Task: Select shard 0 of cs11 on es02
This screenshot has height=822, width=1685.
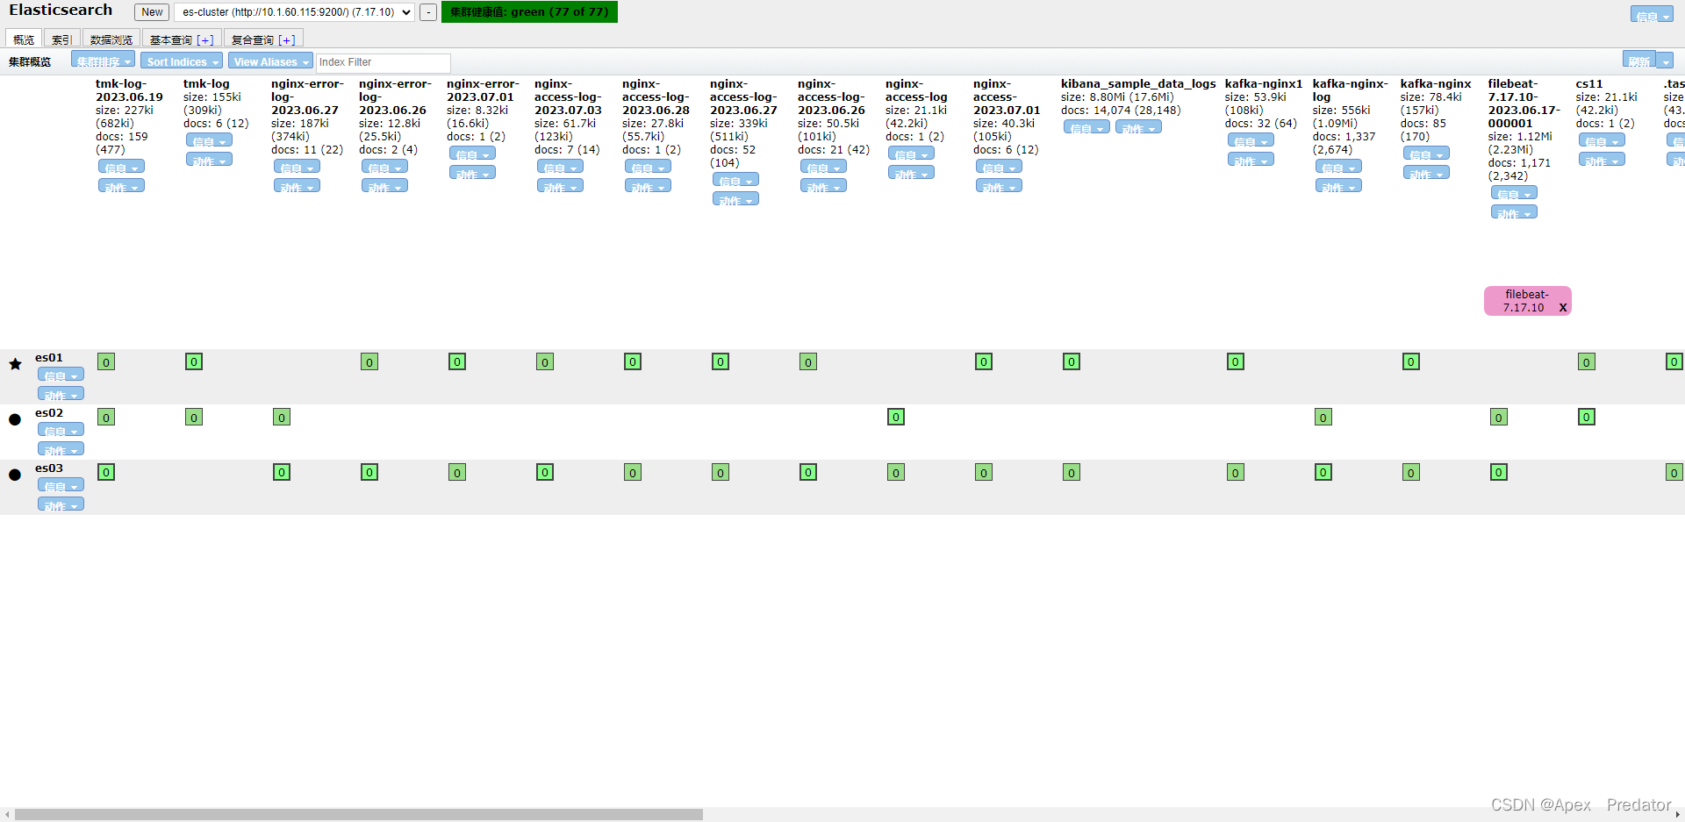Action: 1587,417
